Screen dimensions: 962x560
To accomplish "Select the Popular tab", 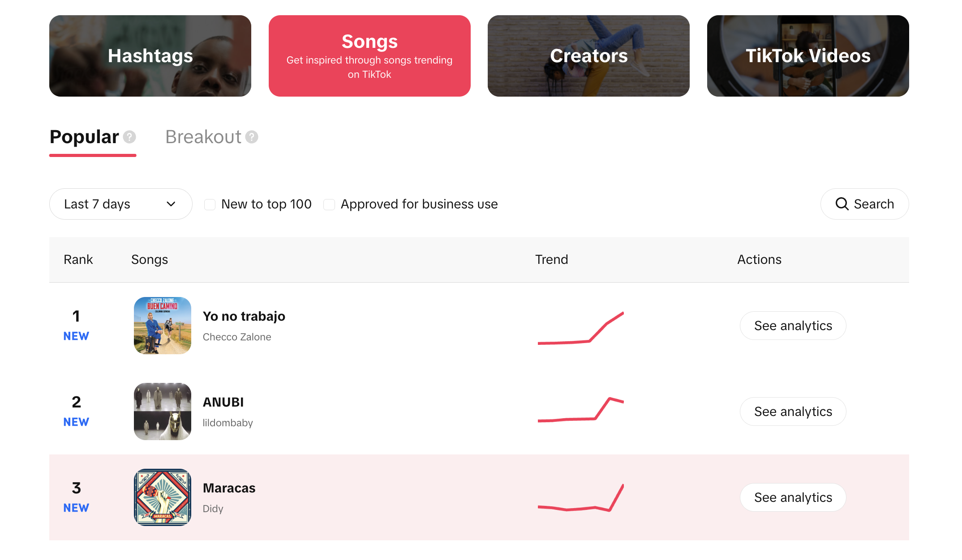I will click(84, 137).
